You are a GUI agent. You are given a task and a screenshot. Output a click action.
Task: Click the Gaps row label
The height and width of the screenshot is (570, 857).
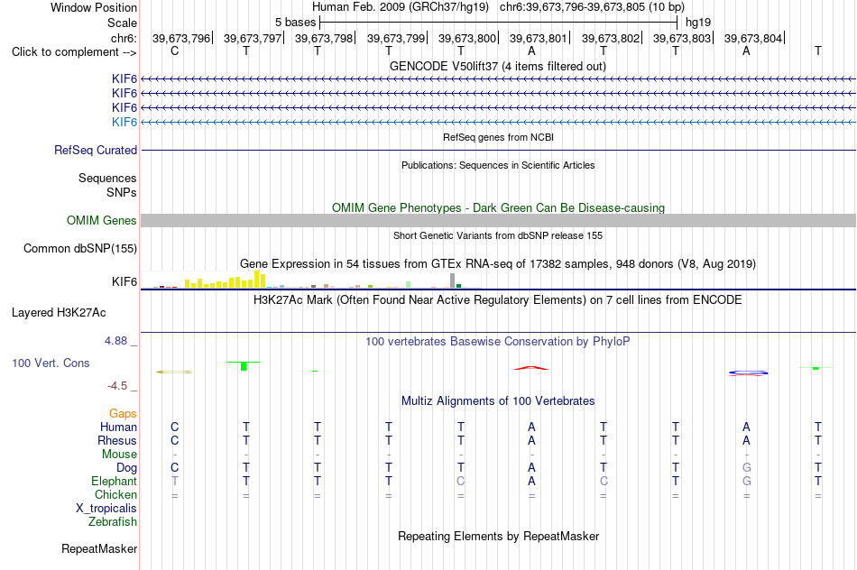pos(123,414)
